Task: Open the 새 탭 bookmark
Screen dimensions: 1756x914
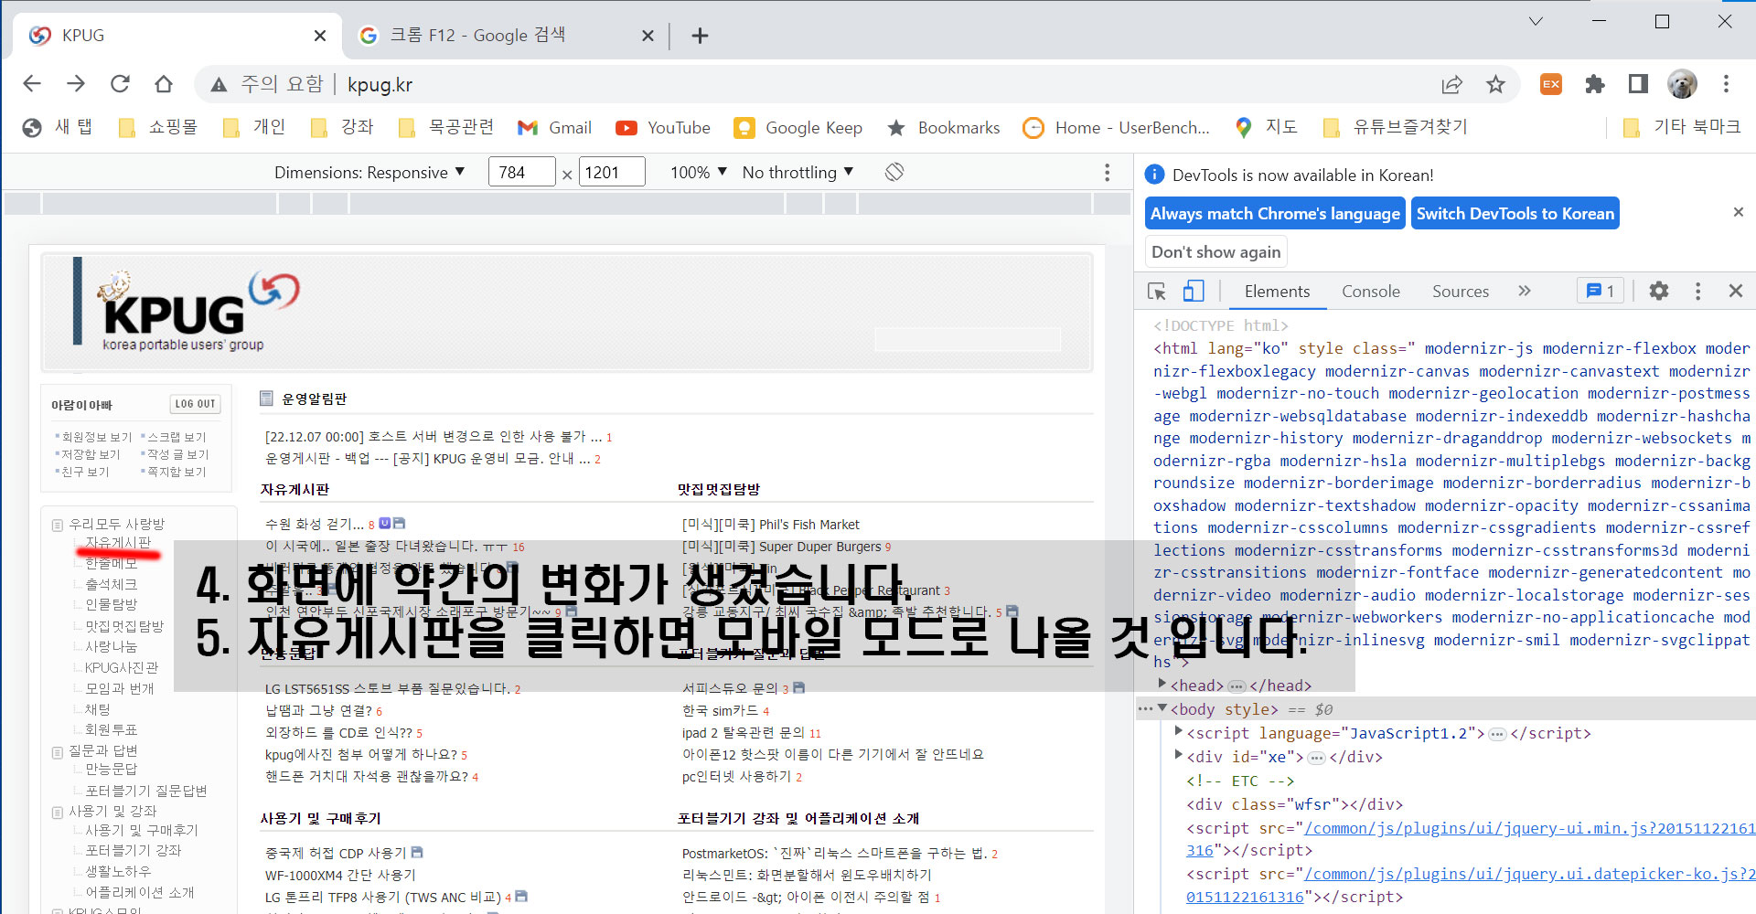Action: 58,128
